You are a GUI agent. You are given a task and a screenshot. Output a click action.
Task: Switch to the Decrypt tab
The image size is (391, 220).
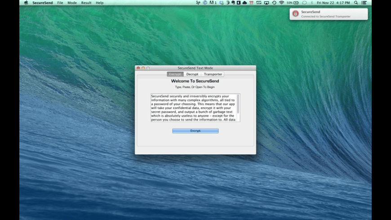pyautogui.click(x=192, y=74)
